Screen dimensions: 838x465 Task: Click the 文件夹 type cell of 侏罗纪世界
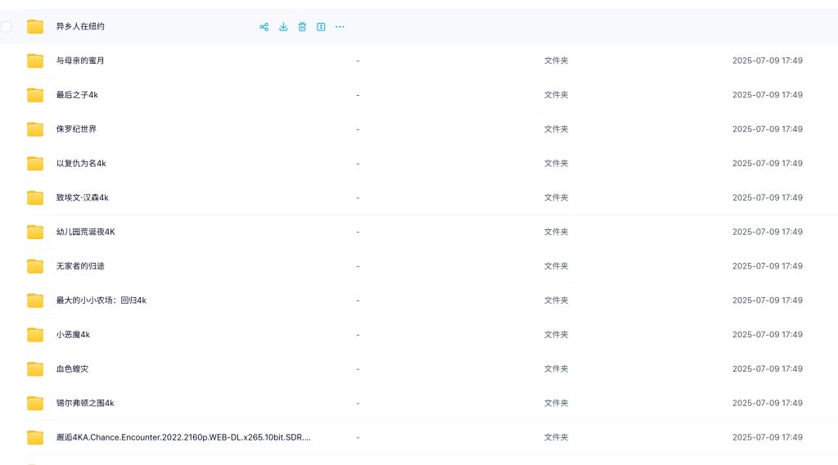coord(556,129)
